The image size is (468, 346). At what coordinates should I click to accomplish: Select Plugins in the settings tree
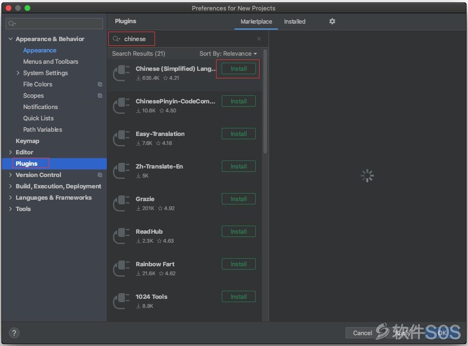[x=26, y=164]
